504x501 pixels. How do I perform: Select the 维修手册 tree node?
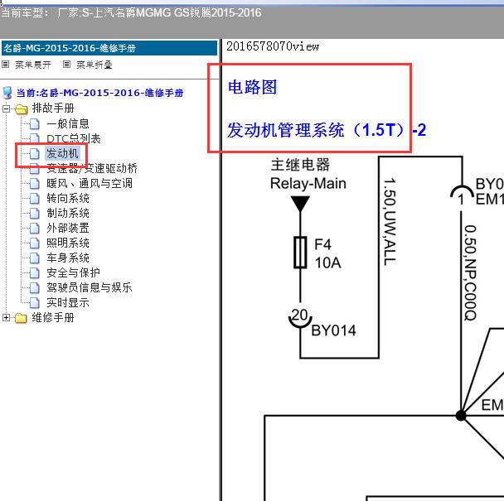click(53, 318)
